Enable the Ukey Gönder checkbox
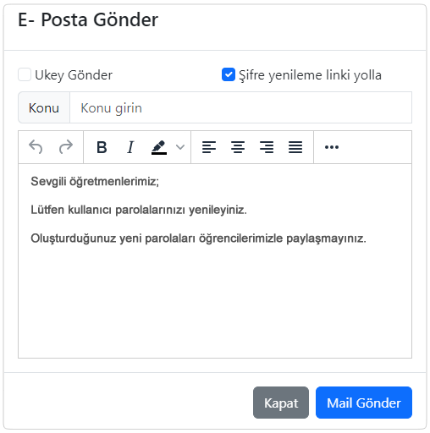430x433 pixels. click(x=25, y=74)
